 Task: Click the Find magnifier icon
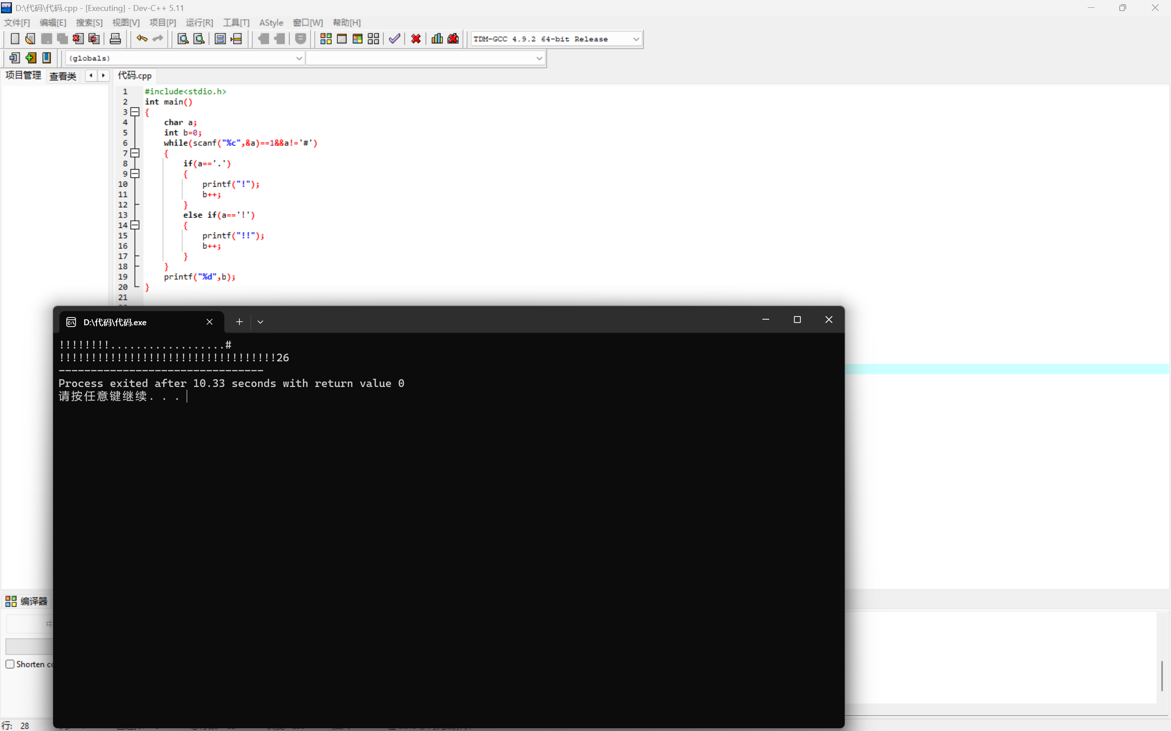[x=182, y=39]
